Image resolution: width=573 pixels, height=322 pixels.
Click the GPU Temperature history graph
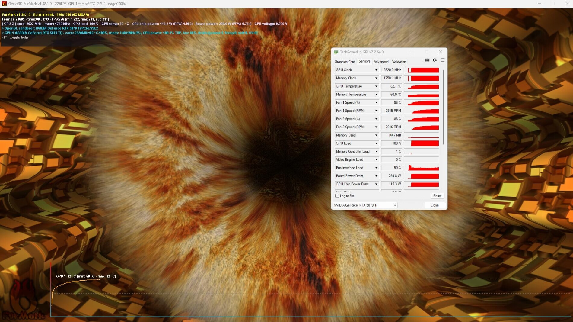[x=421, y=86]
